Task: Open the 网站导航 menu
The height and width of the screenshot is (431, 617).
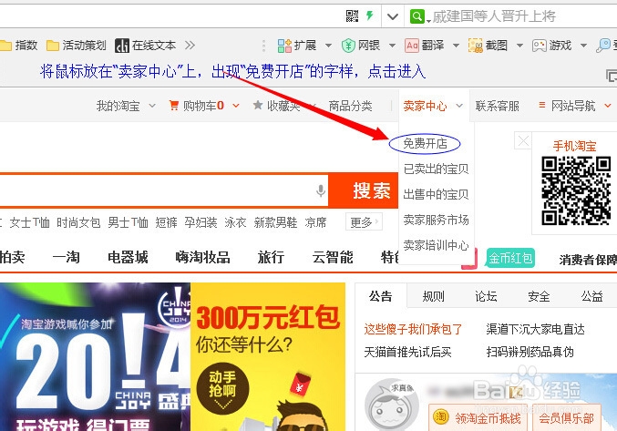Action: [x=574, y=106]
